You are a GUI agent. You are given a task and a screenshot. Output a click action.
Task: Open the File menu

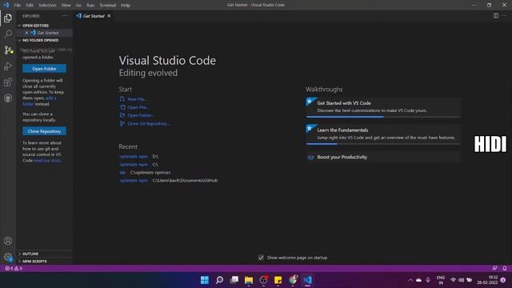pyautogui.click(x=18, y=6)
